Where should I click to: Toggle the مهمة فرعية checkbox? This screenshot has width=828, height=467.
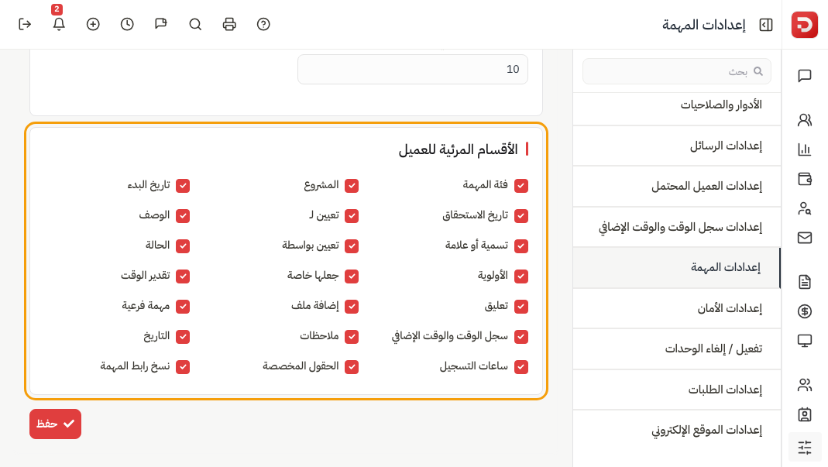click(x=183, y=307)
